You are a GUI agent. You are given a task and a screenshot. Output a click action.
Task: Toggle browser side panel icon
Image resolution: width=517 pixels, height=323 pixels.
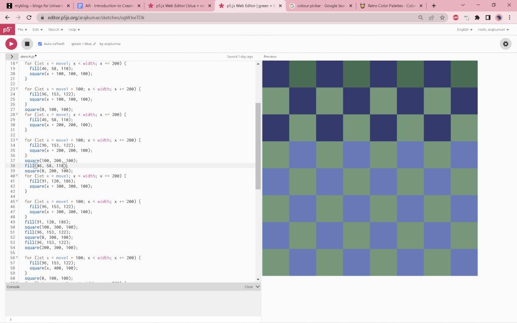pyautogui.click(x=488, y=18)
